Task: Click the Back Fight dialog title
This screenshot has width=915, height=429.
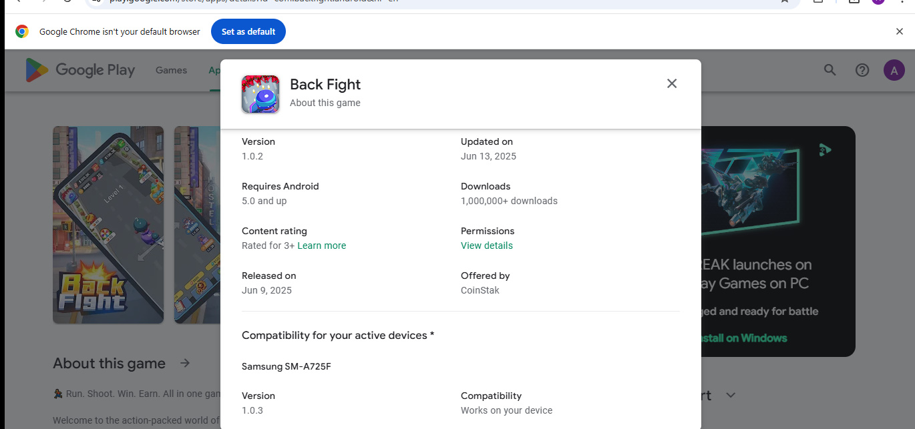Action: coord(325,85)
